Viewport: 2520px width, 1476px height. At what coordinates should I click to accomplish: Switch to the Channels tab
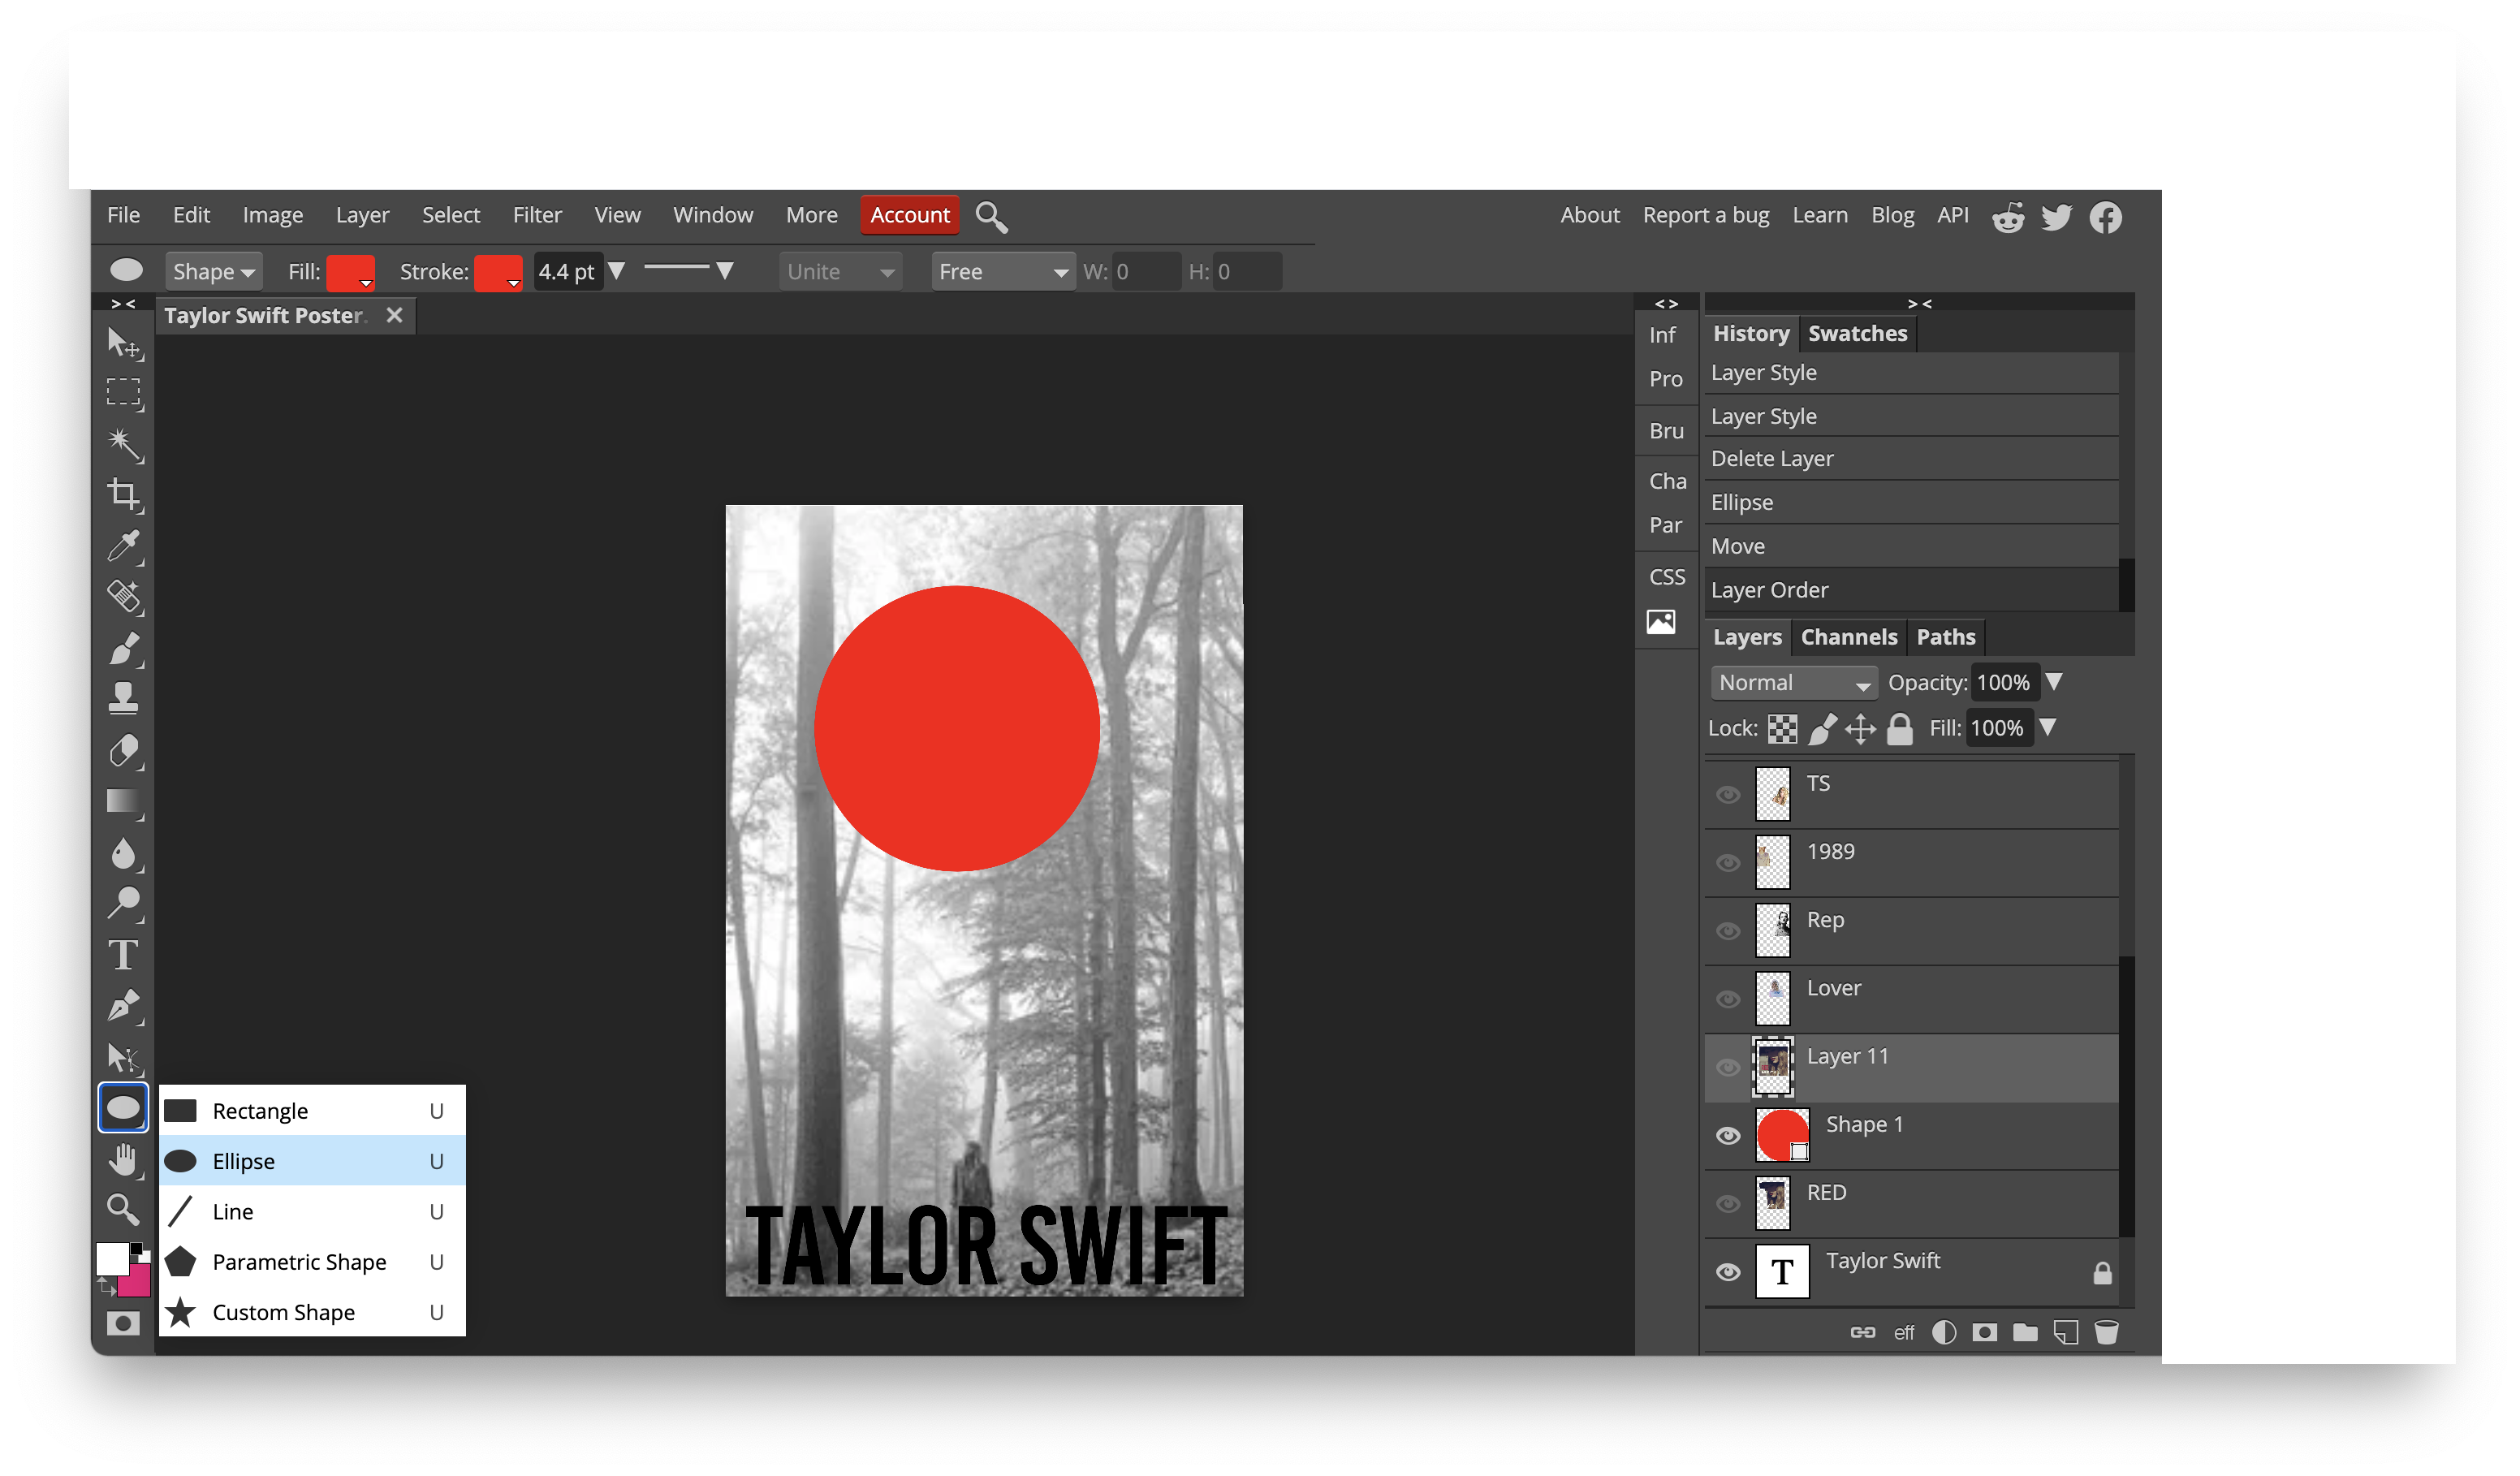[x=1848, y=637]
